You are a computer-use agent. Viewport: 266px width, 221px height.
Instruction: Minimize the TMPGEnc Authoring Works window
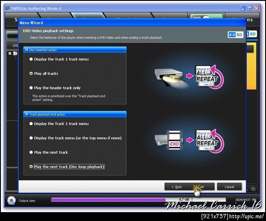point(243,8)
